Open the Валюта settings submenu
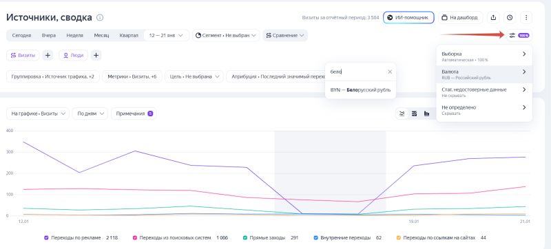Screen dimensions: 551x249 tap(484, 74)
